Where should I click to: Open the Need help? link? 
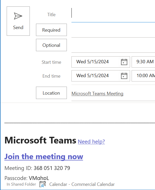[91, 141]
